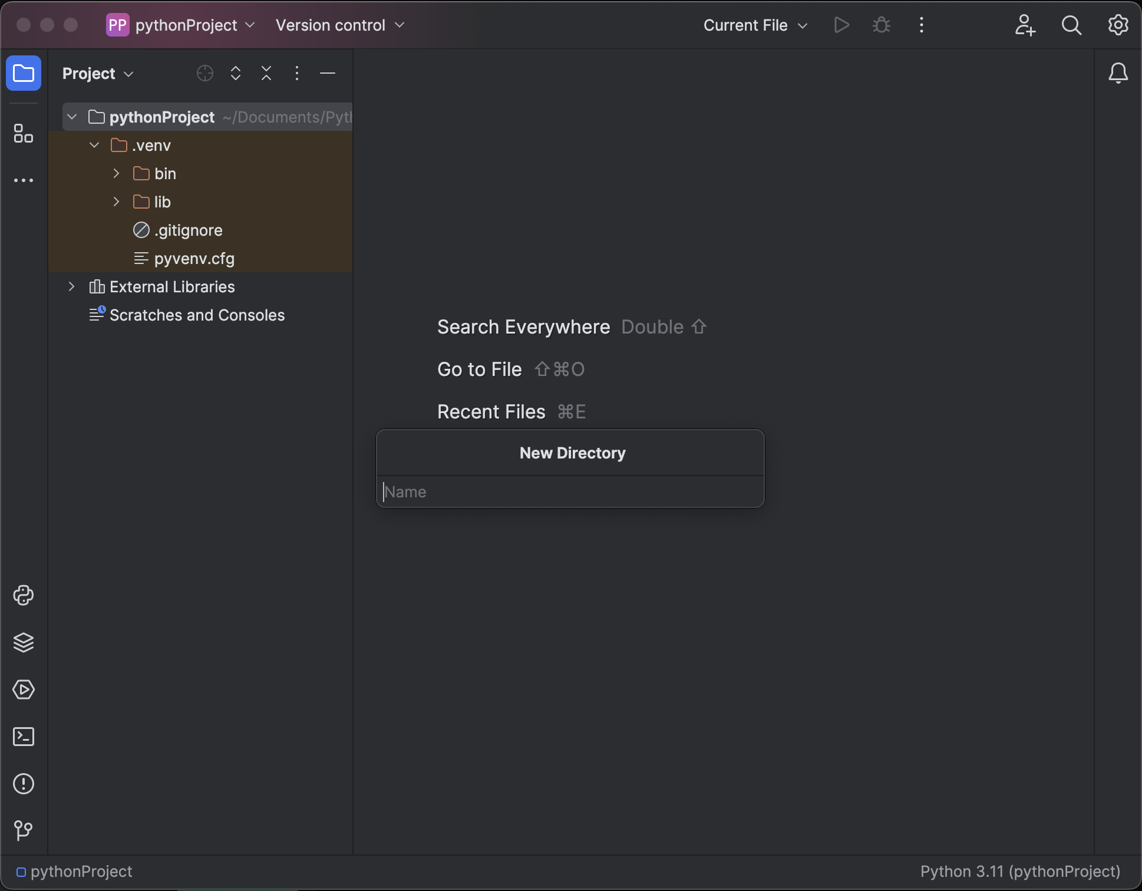The height and width of the screenshot is (891, 1142).
Task: Expand the bin folder
Action: pos(116,173)
